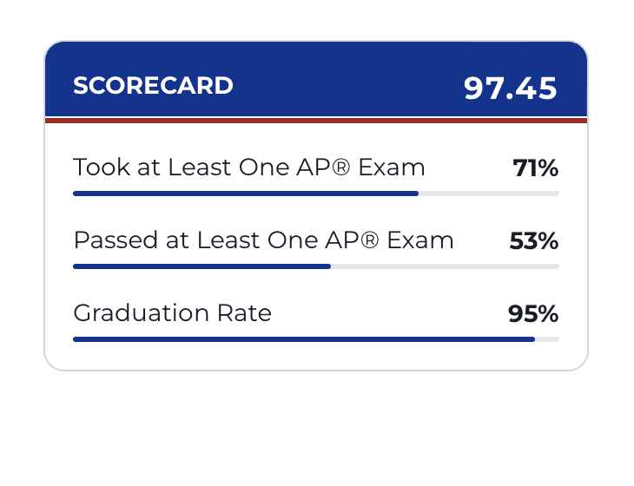Viewport: 634px width, 486px height.
Task: Click the blue scorecard header banner
Action: [316, 79]
